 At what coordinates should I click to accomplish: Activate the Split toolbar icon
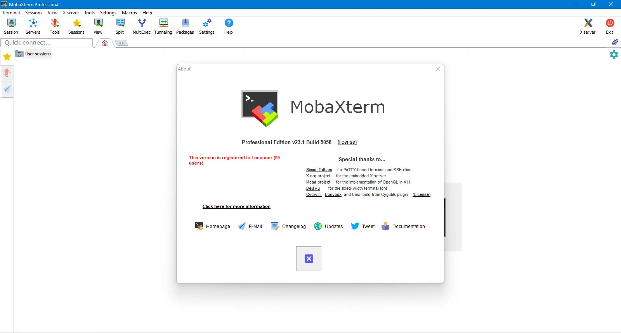click(120, 26)
